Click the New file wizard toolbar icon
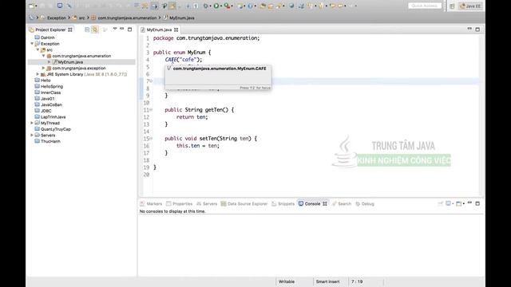This screenshot has width=511, height=287. pos(32,6)
